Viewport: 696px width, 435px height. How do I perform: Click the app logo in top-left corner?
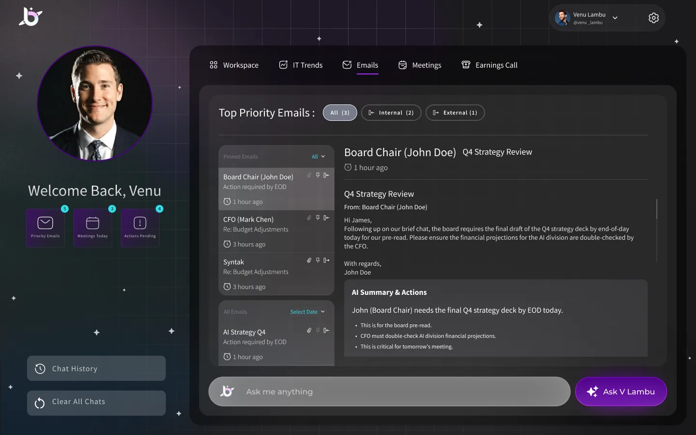30,17
